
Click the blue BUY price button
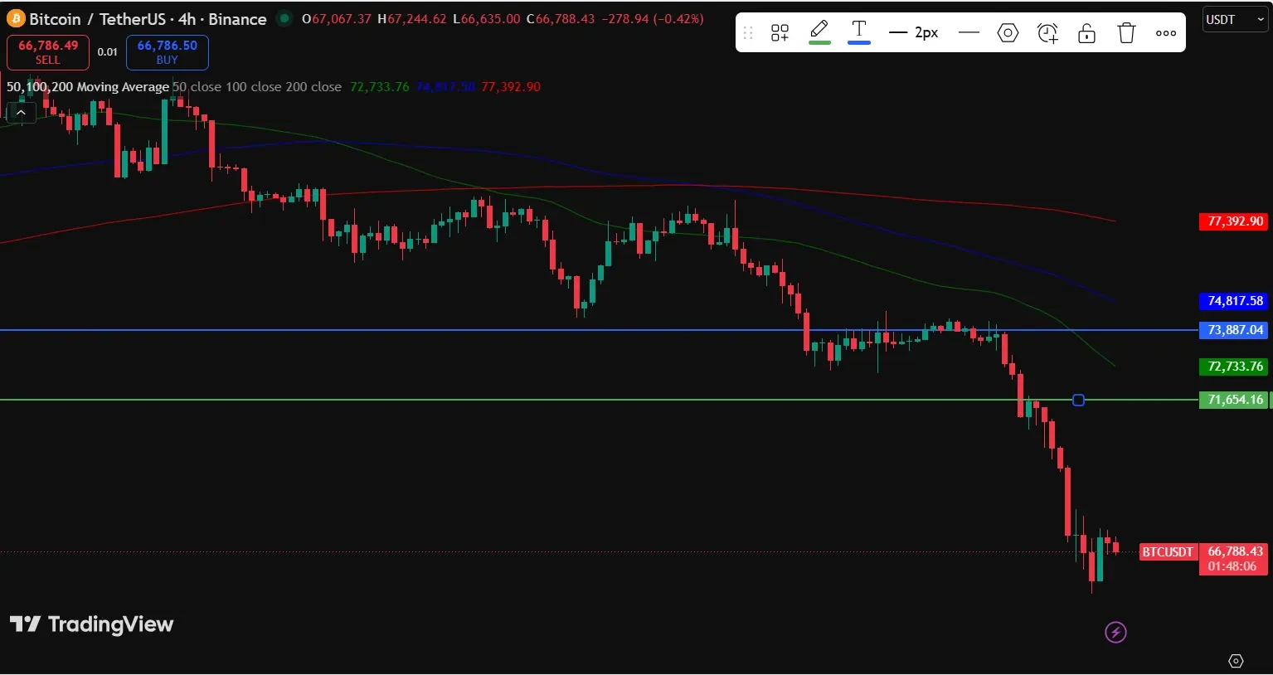(x=168, y=52)
